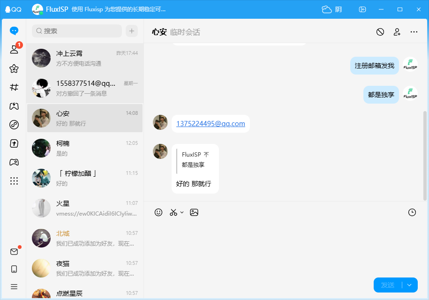Open the game controller icon in sidebar
This screenshot has height=300, width=429.
pyautogui.click(x=14, y=162)
